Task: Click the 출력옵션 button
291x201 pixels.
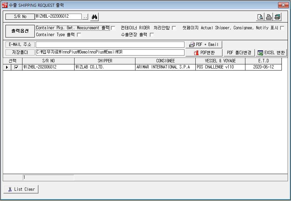Action: (20, 31)
